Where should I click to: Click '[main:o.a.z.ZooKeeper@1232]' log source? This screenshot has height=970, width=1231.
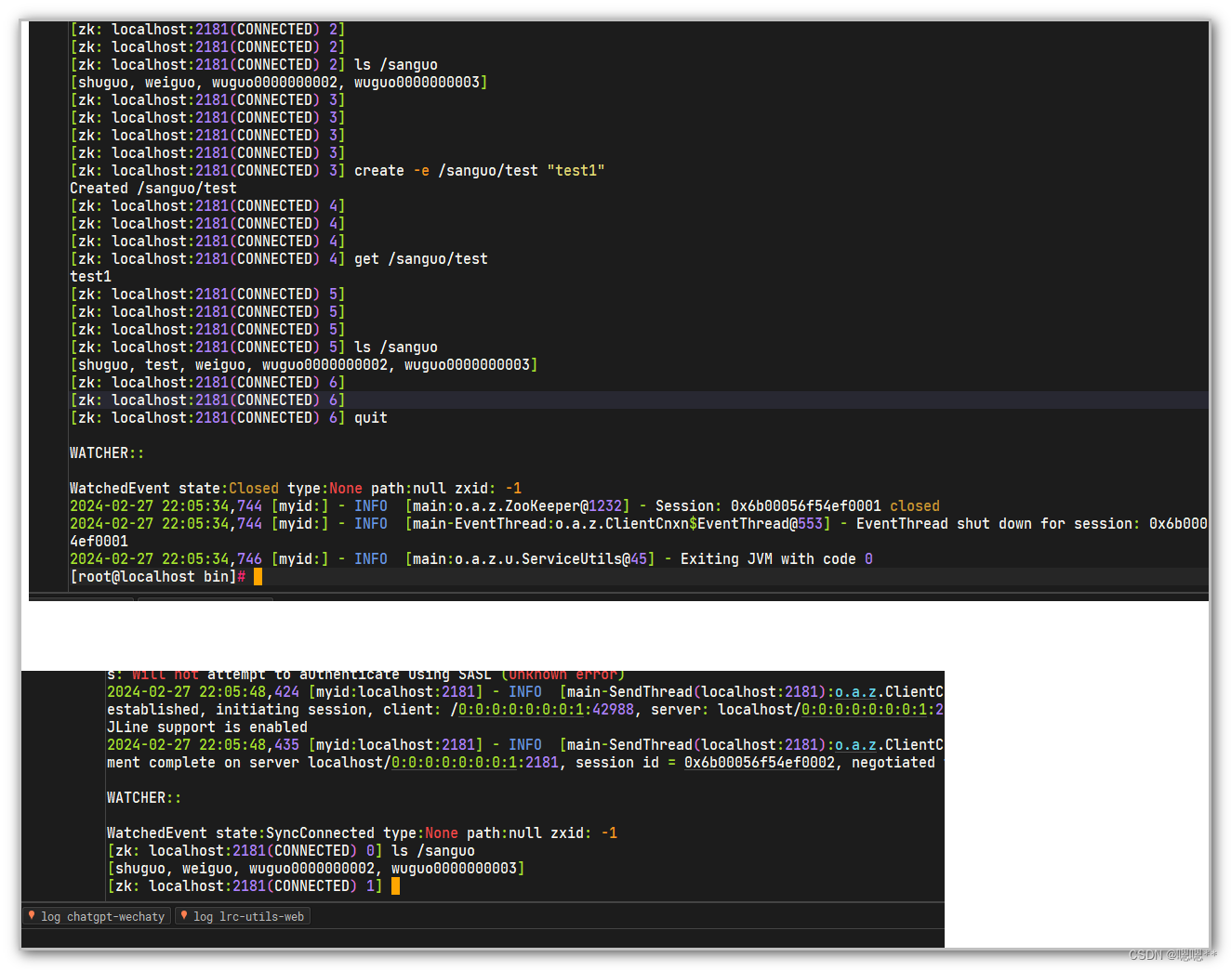(517, 506)
